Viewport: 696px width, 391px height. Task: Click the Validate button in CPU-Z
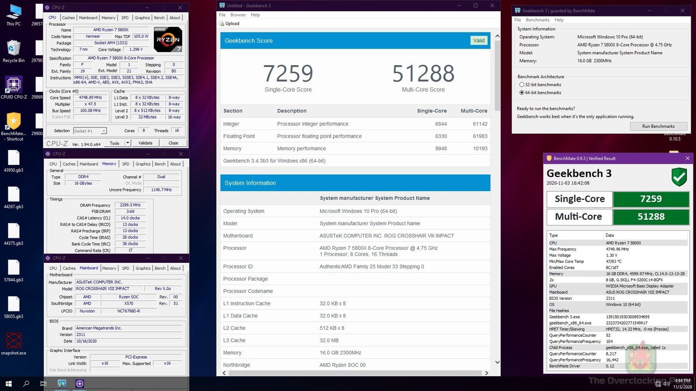[x=145, y=143]
